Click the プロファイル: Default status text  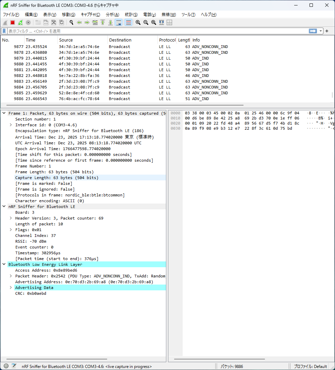click(x=310, y=366)
